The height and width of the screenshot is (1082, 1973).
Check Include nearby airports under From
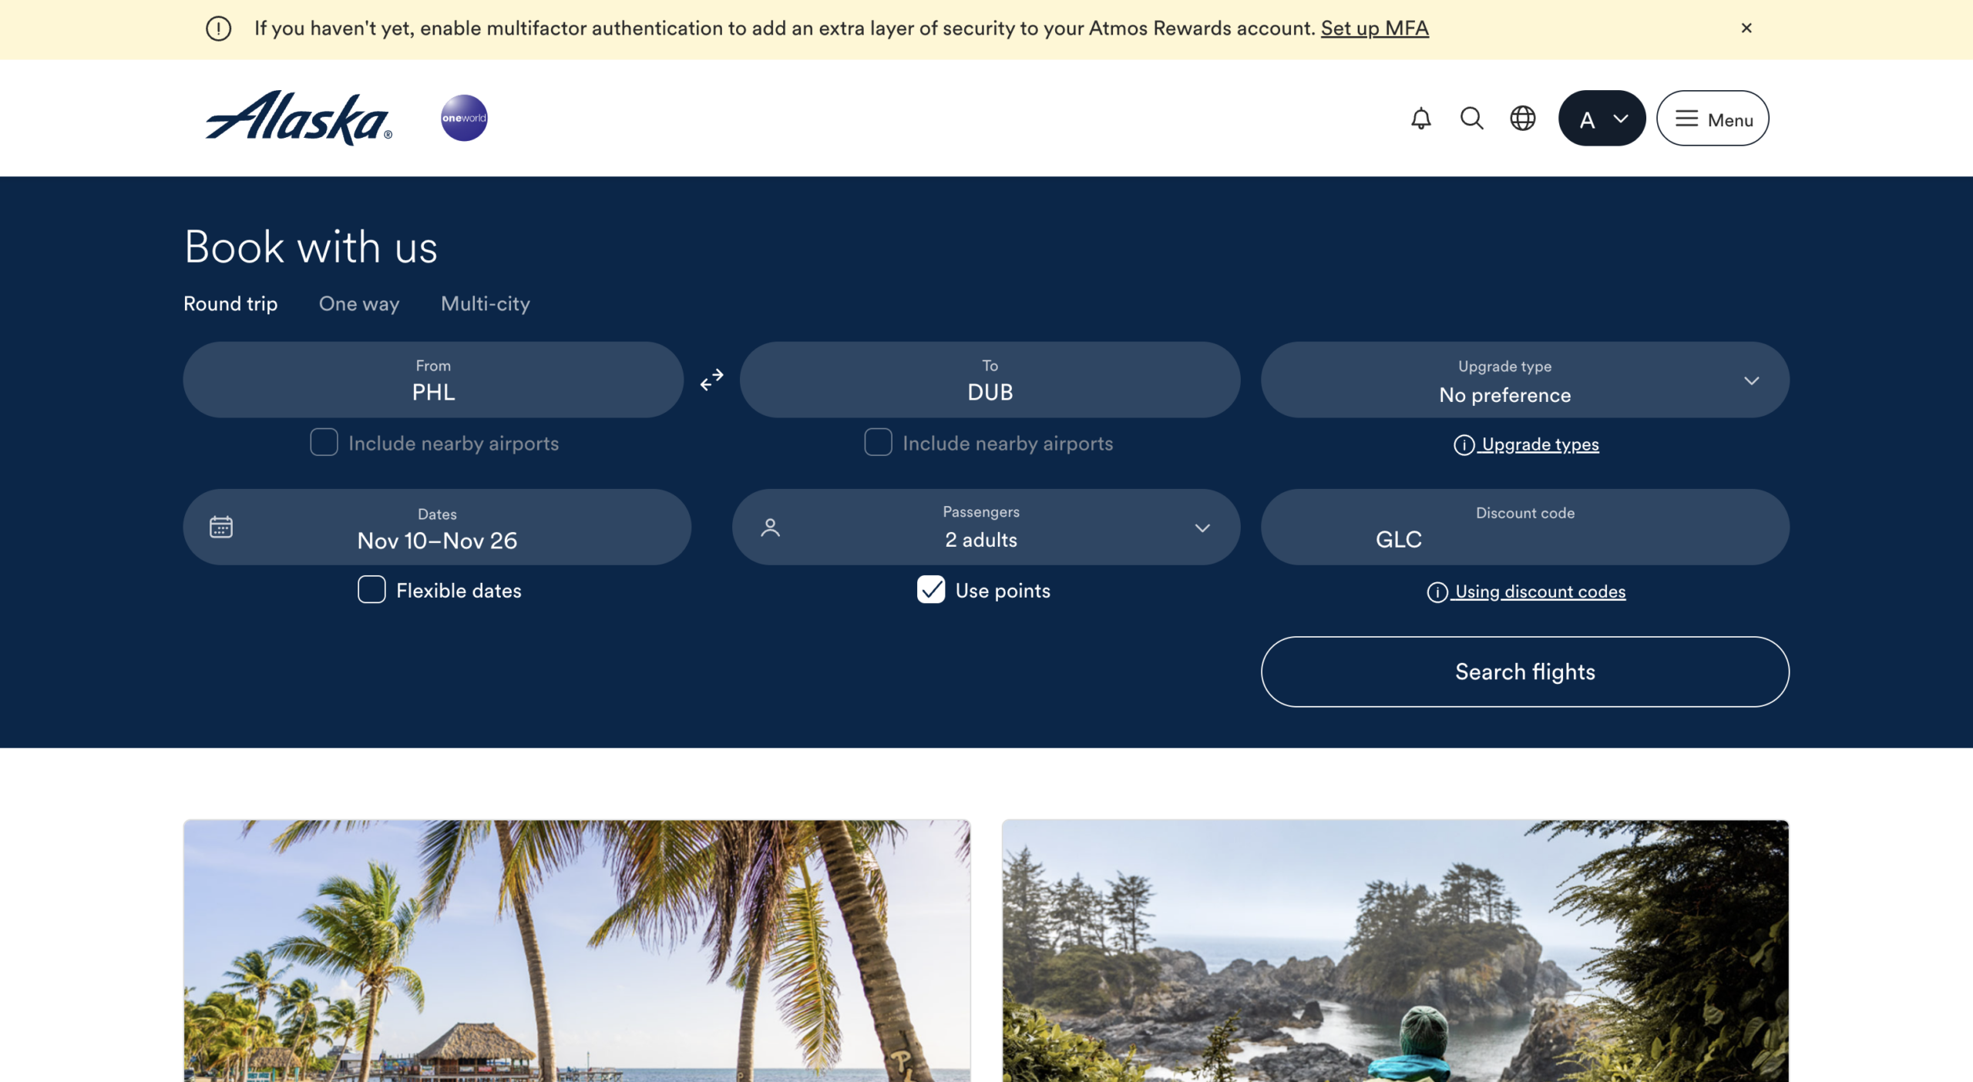click(x=324, y=442)
